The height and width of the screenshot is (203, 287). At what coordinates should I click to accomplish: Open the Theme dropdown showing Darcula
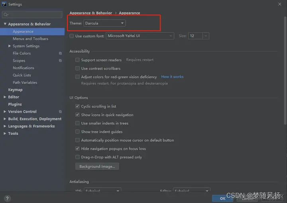104,23
